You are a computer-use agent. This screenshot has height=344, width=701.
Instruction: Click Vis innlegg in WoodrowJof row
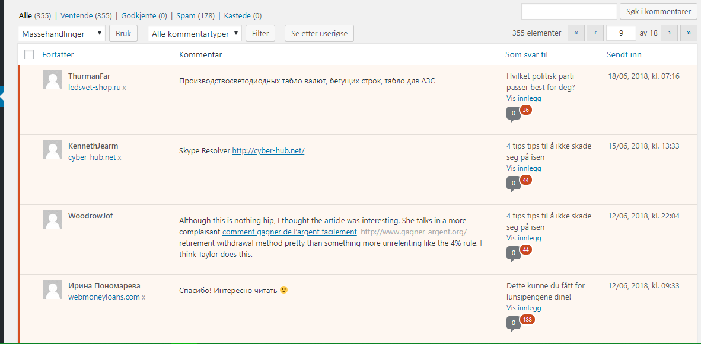click(524, 238)
